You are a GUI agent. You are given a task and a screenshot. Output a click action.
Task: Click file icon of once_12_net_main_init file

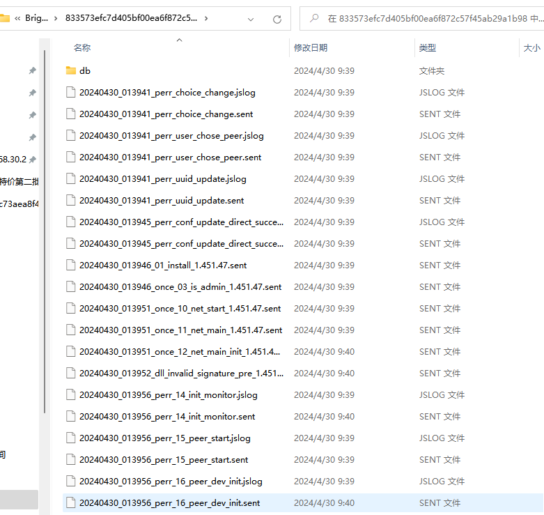71,351
